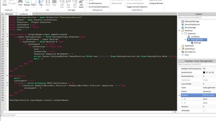Edit the LayoutOrder property value
Screen dimensions: 216x121
pyautogui.click(x=209, y=84)
